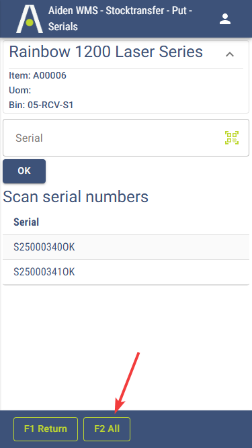Sort by the Serial column header
The image size is (252, 448).
coord(26,222)
